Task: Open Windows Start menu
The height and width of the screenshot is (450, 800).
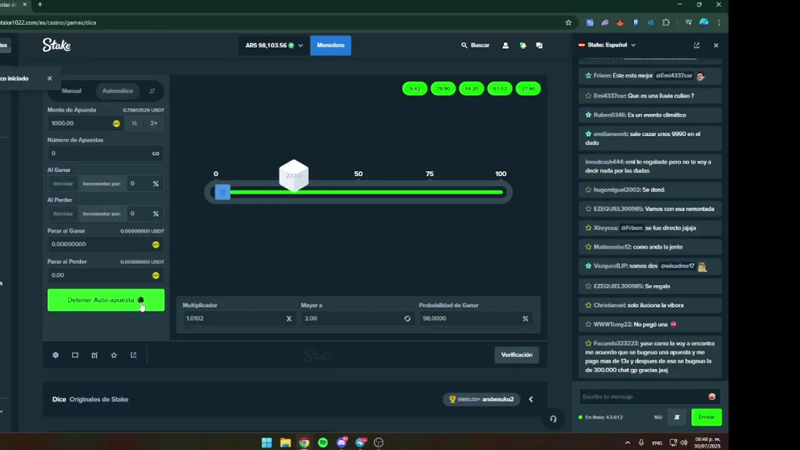Action: (x=267, y=442)
